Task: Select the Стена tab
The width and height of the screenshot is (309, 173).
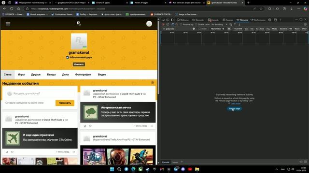Action: 8,74
